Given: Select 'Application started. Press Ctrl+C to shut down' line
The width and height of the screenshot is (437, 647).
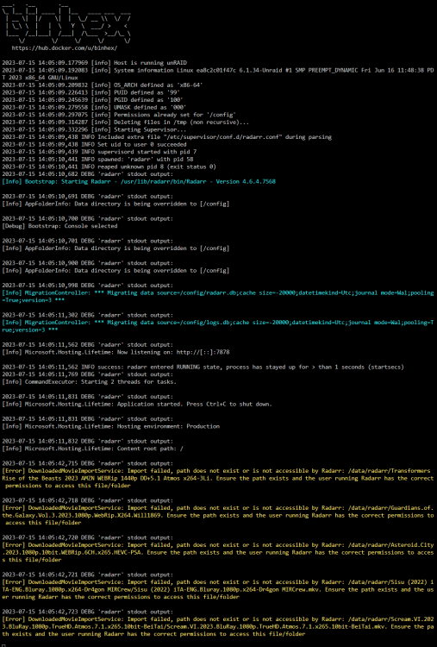Looking at the screenshot, I should [x=137, y=405].
